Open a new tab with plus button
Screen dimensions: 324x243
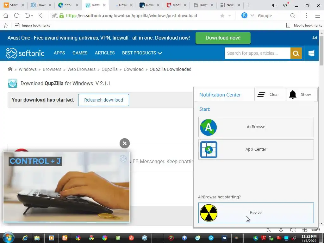(x=248, y=5)
